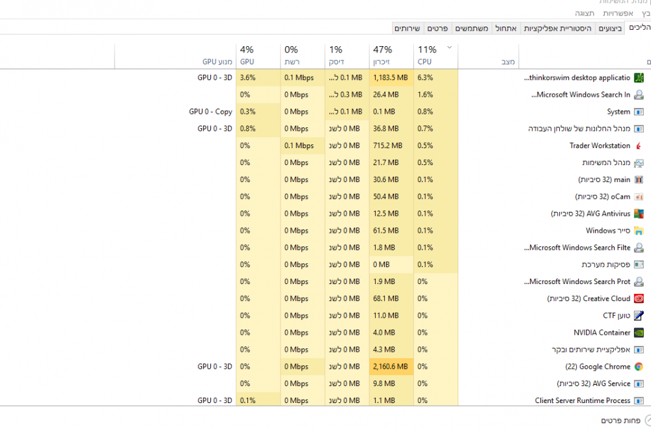Open the אתחול tab
651x431 pixels.
tap(506, 28)
